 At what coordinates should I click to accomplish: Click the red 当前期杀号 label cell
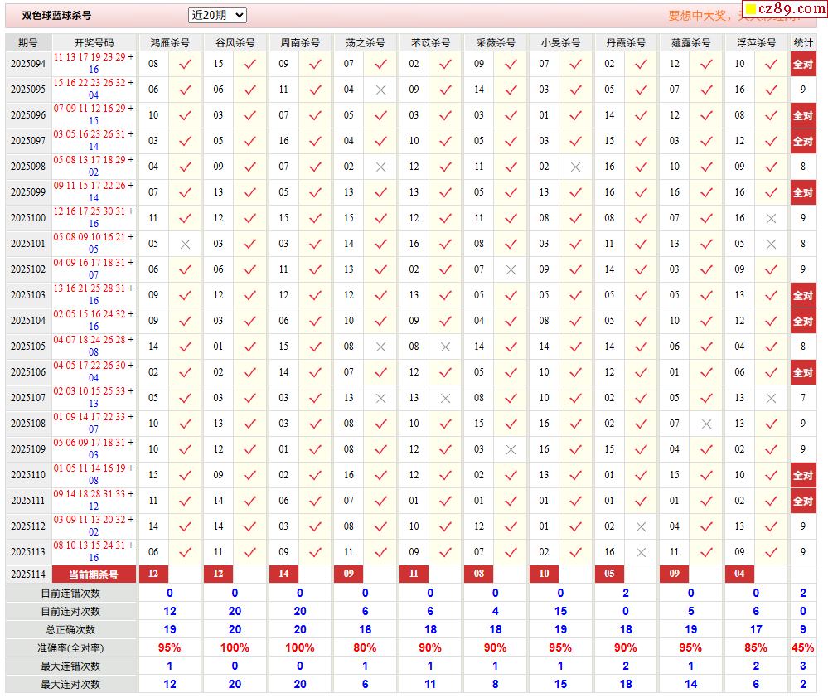94,574
